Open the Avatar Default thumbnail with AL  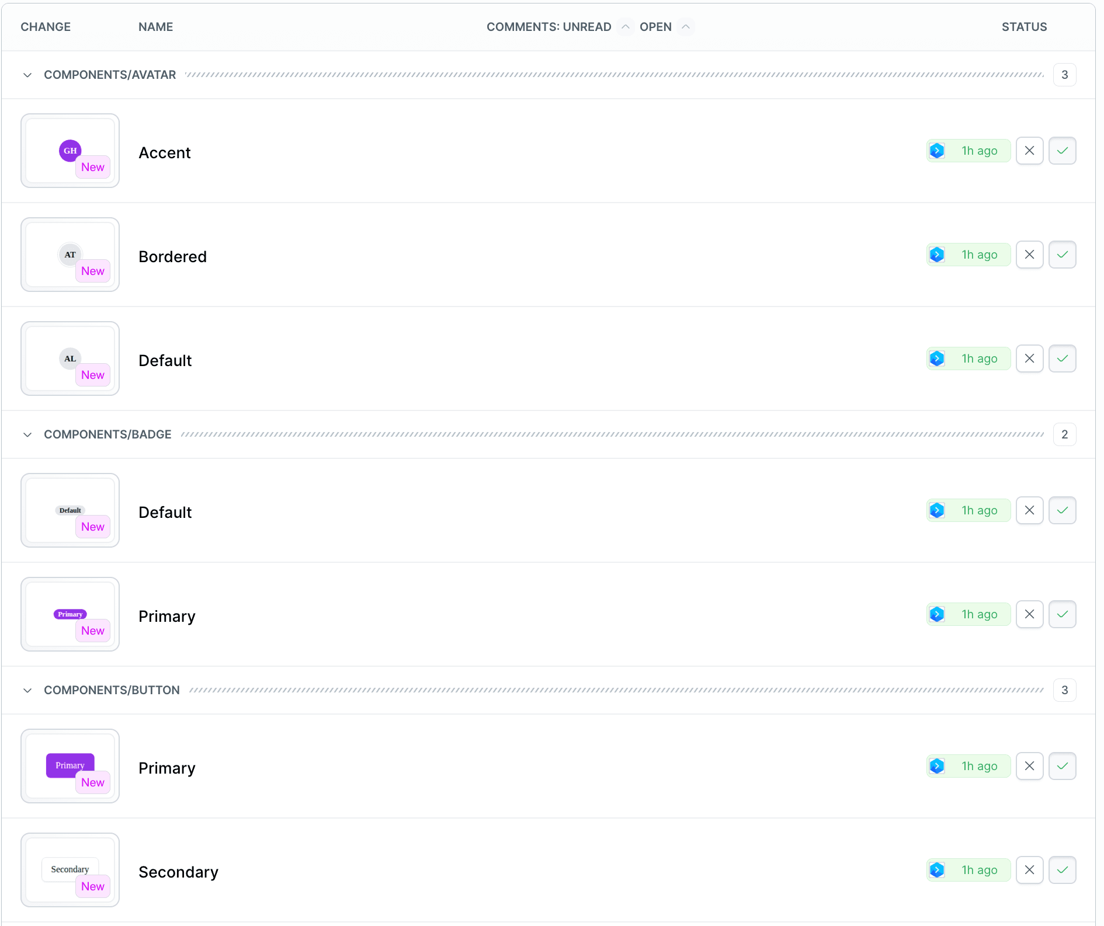[x=70, y=358]
